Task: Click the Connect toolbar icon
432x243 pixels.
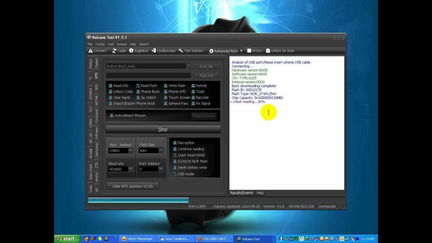Action: tap(90, 51)
